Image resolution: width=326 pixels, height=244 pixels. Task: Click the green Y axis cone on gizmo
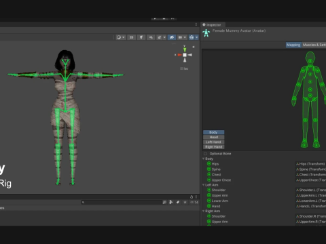point(185,49)
